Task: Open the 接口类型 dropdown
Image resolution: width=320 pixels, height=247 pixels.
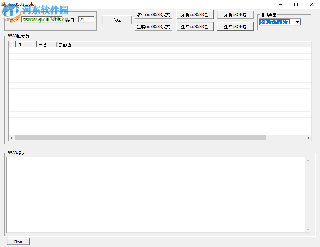Action: click(x=297, y=22)
